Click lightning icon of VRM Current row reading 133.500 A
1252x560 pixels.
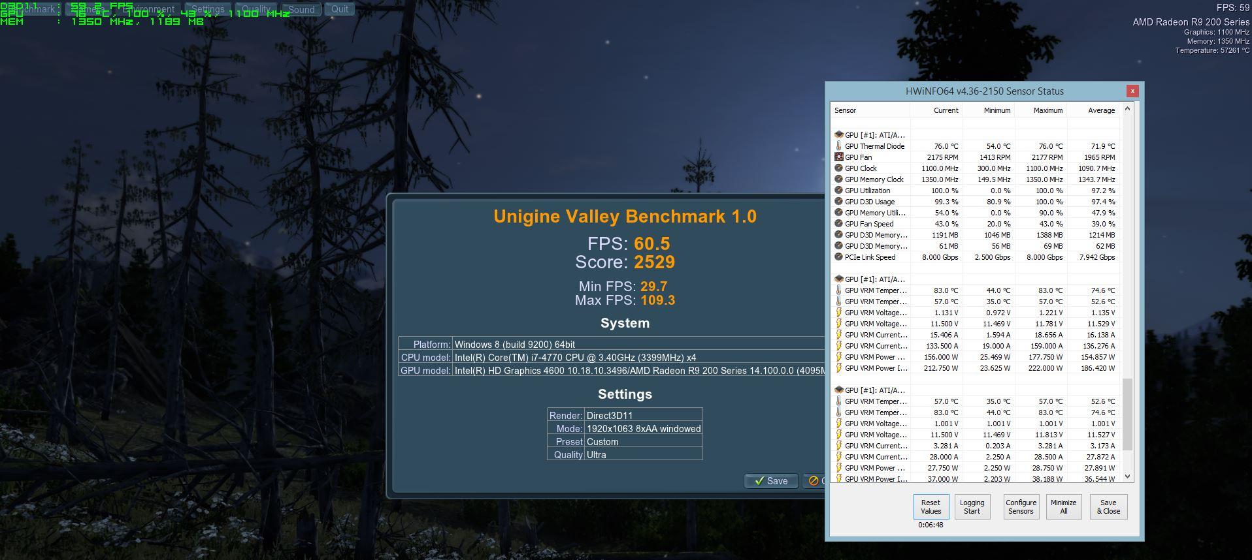point(838,346)
